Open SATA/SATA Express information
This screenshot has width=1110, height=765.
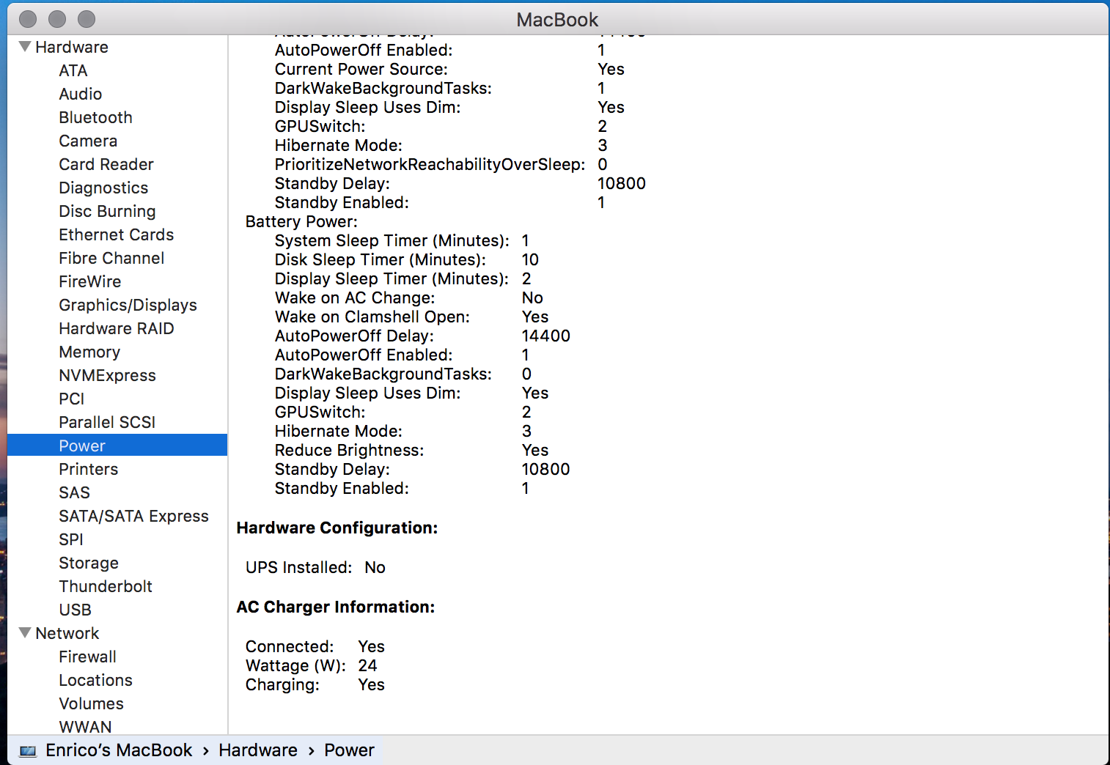[x=134, y=517]
